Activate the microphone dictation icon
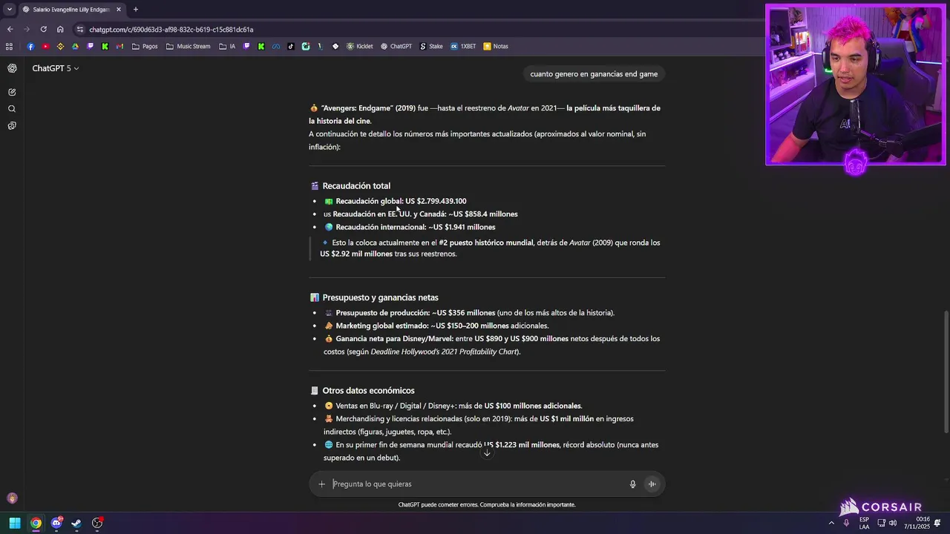The width and height of the screenshot is (950, 534). (632, 484)
